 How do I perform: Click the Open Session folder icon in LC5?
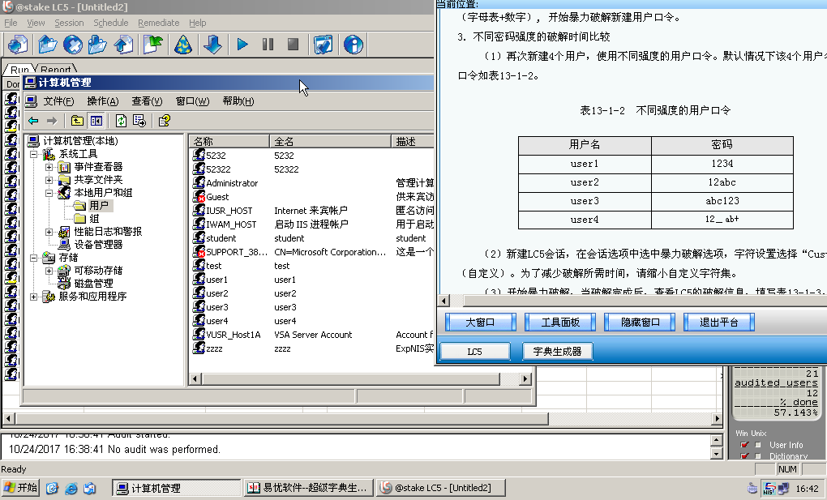[x=48, y=45]
